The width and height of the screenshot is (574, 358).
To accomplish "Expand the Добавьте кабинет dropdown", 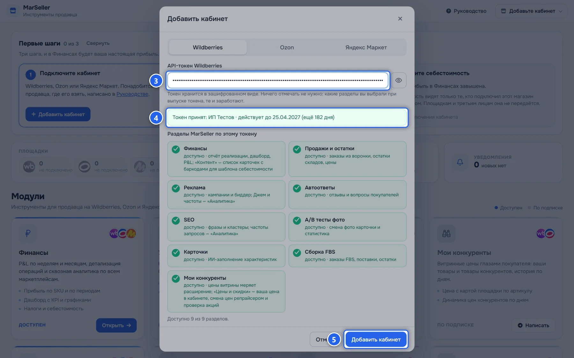I will tap(532, 11).
